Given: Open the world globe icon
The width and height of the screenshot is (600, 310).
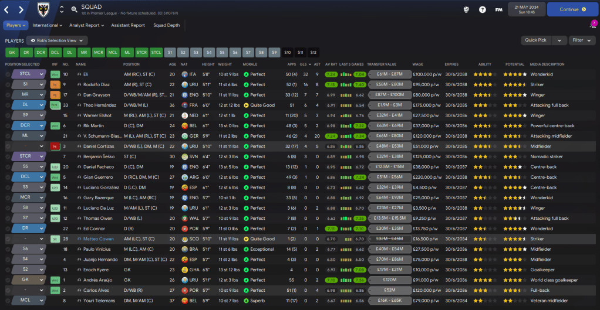Looking at the screenshot, I should coord(466,9).
